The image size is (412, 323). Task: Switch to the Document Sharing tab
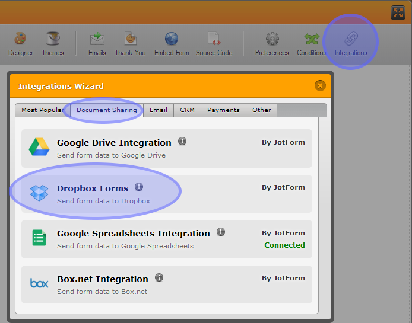tap(107, 110)
